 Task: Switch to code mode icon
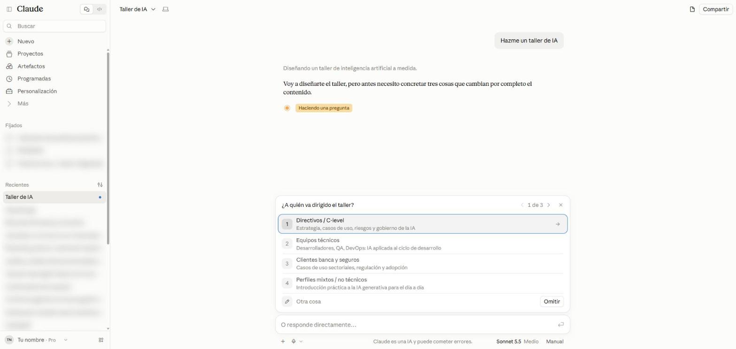click(100, 9)
